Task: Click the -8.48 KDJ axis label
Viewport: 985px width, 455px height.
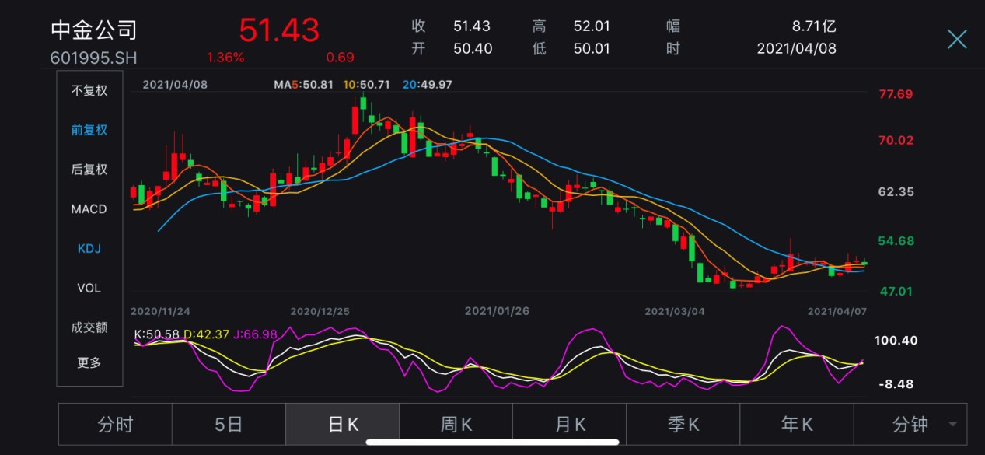Action: pyautogui.click(x=896, y=384)
